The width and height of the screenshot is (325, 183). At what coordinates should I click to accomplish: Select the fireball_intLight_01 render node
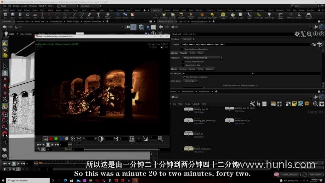(x=189, y=148)
